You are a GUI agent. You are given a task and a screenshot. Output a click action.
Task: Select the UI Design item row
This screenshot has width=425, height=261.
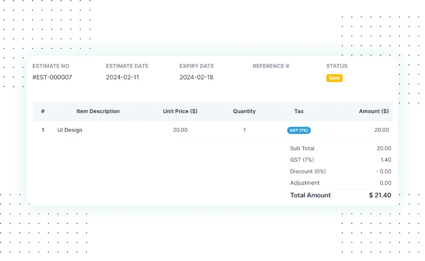click(x=70, y=130)
